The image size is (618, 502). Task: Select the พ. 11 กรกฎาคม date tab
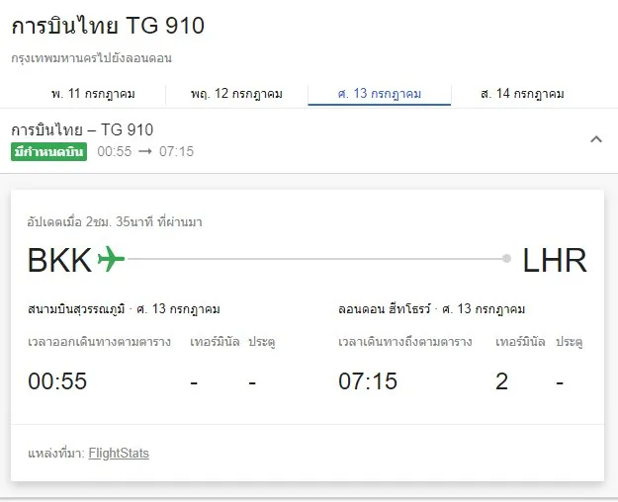coord(93,94)
